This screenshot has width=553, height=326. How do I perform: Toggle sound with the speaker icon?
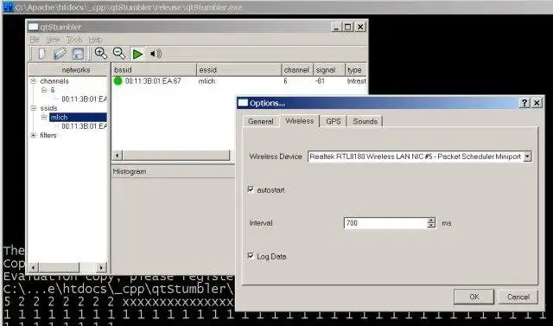click(156, 54)
